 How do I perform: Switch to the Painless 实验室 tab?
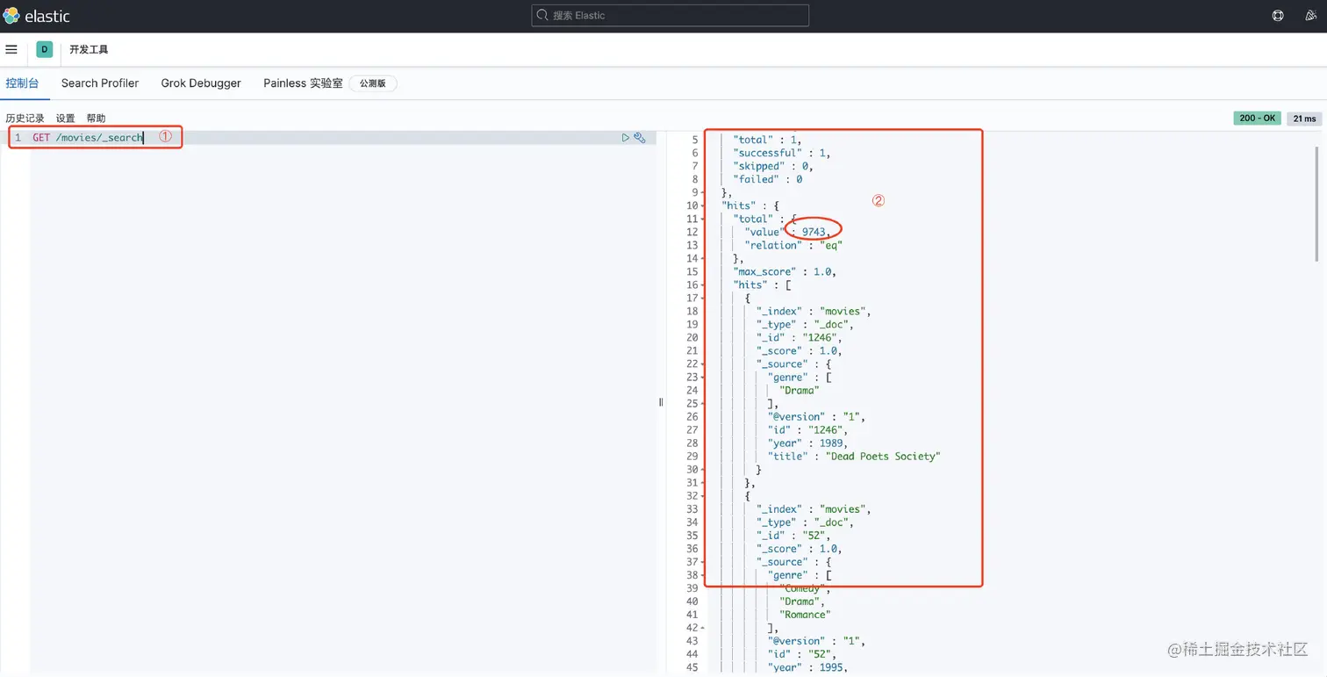303,83
